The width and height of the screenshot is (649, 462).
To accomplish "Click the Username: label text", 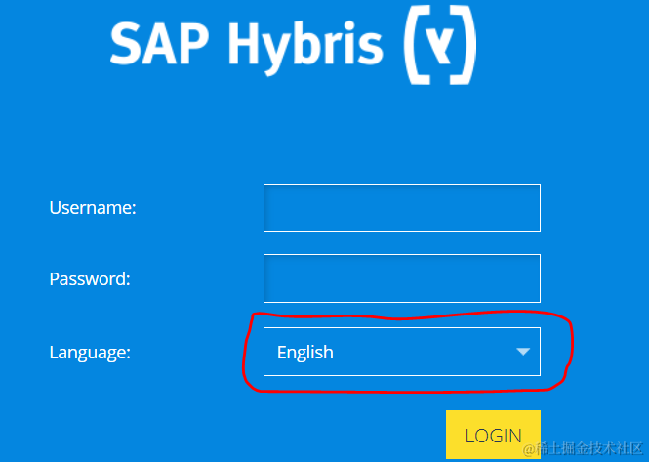I will coord(93,208).
